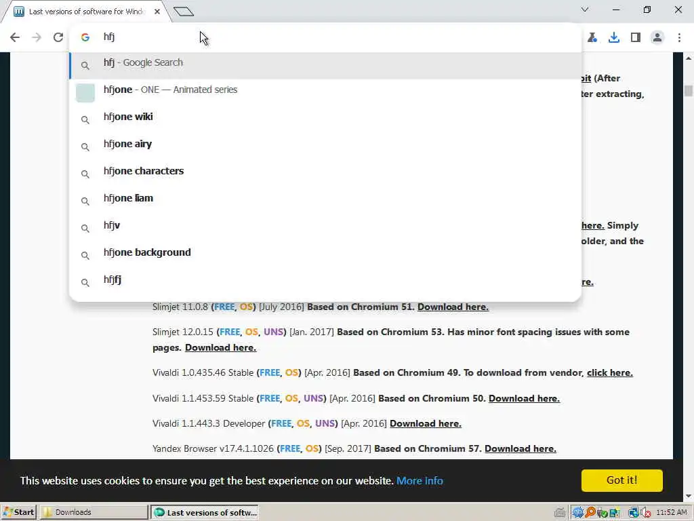Image resolution: width=694 pixels, height=521 pixels.
Task: Click the address bar text hfj
Action: click(x=109, y=37)
